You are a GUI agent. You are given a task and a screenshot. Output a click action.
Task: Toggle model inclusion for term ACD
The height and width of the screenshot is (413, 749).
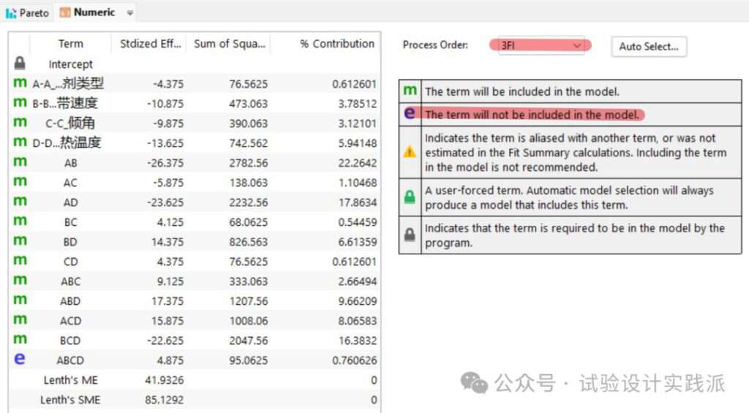(x=20, y=319)
